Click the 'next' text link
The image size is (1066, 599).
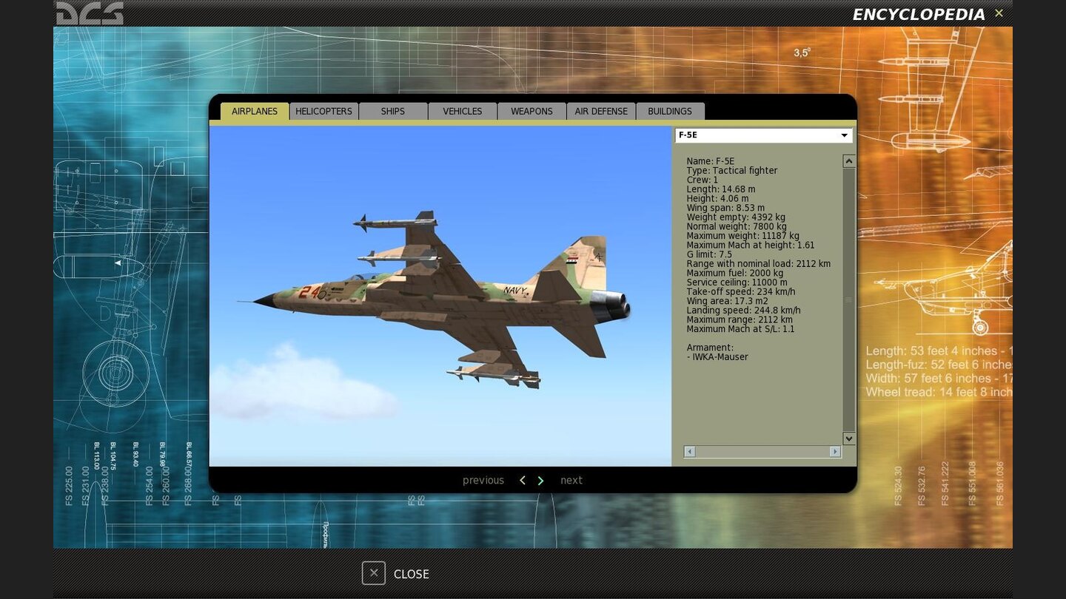click(571, 481)
